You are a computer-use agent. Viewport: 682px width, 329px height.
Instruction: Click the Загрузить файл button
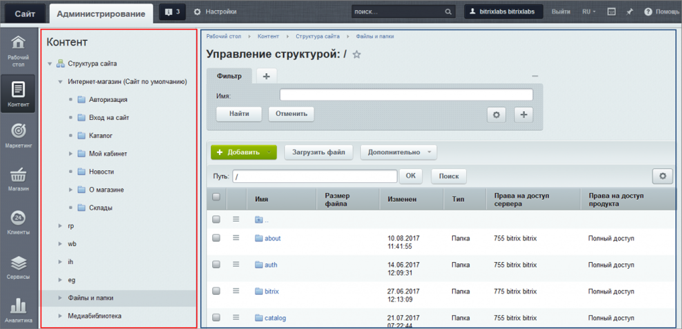319,152
